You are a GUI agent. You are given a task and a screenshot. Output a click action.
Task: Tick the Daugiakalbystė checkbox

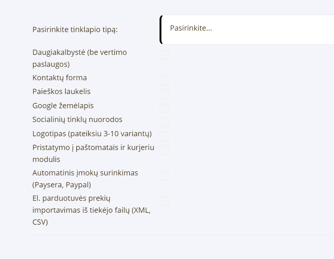(164, 55)
